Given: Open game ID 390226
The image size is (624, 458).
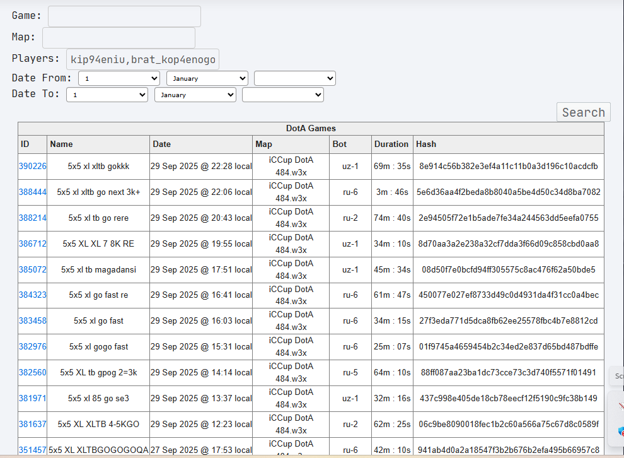Looking at the screenshot, I should [x=32, y=167].
